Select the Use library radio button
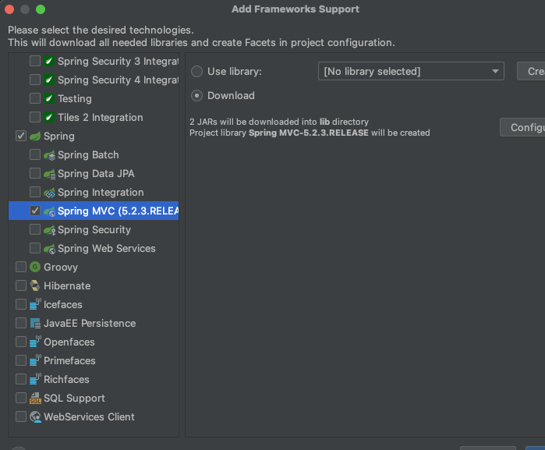This screenshot has height=450, width=545. pyautogui.click(x=196, y=72)
